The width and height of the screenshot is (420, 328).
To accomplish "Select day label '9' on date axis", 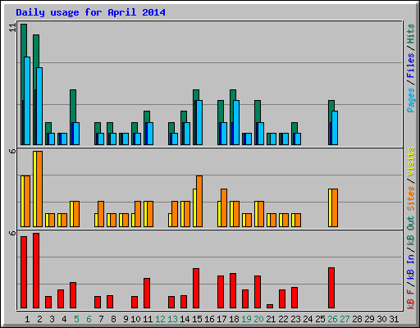I will click(126, 319).
